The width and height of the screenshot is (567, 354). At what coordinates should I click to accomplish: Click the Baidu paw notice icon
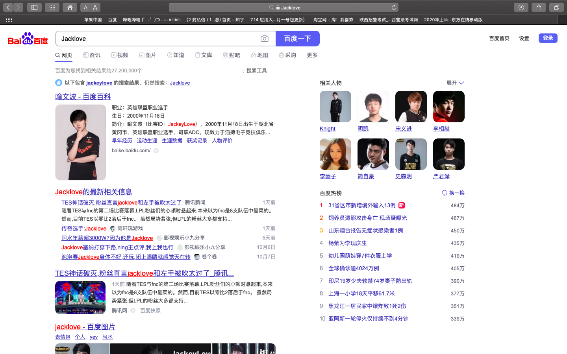click(x=59, y=83)
